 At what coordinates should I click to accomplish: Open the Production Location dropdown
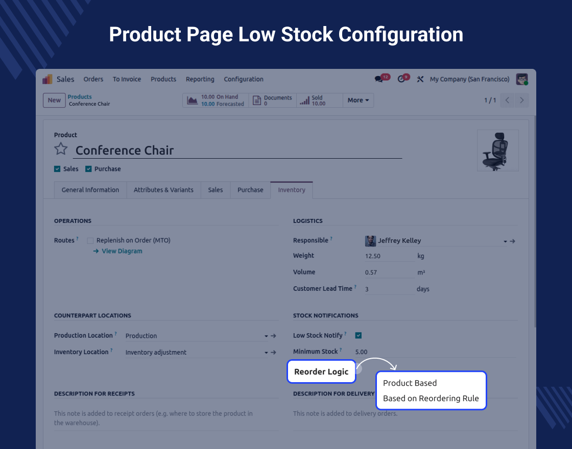(266, 336)
